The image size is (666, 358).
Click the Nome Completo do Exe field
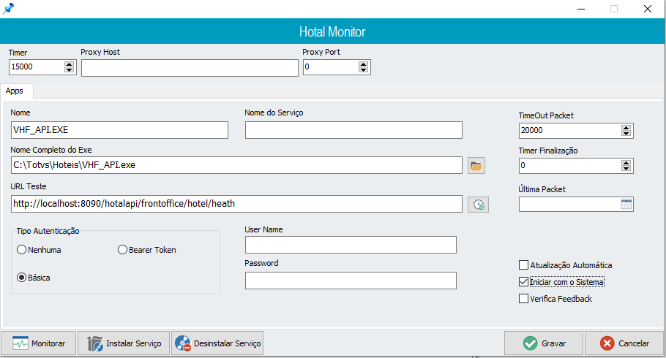236,165
